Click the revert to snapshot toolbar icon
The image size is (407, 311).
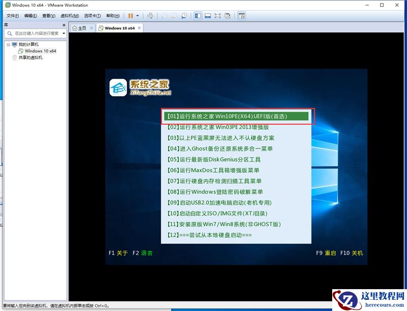[x=174, y=16]
